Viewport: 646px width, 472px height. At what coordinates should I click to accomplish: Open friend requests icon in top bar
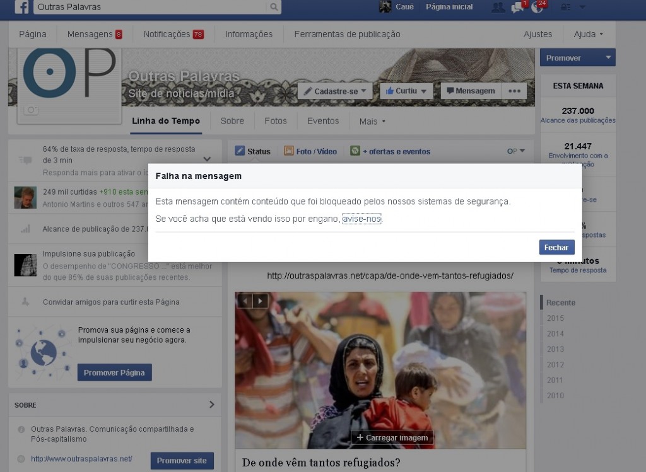tap(498, 7)
